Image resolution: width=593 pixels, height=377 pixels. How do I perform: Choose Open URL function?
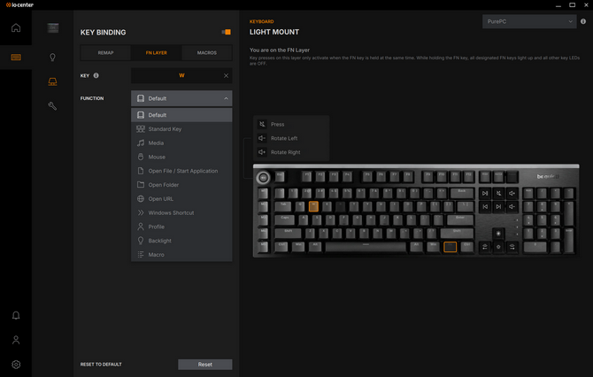click(181, 199)
